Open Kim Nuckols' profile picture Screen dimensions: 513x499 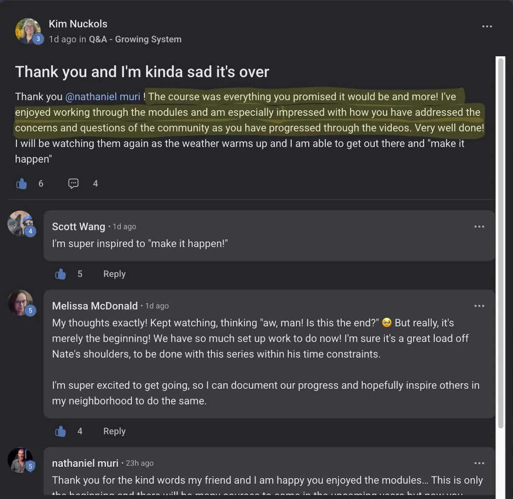click(27, 31)
